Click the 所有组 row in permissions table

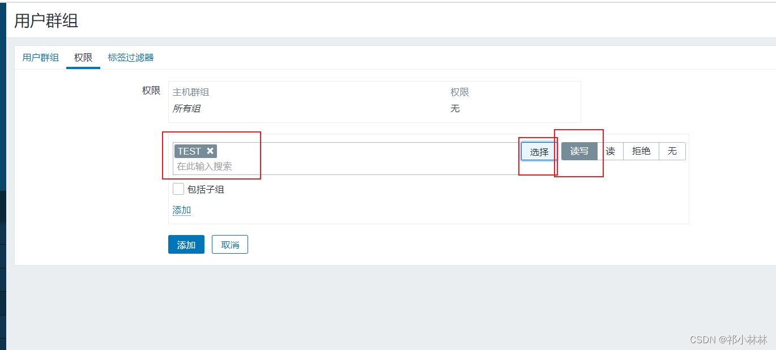coord(374,108)
